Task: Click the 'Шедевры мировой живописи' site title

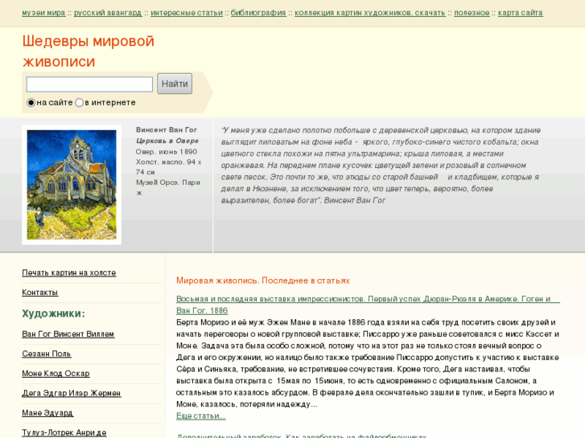Action: click(x=89, y=51)
